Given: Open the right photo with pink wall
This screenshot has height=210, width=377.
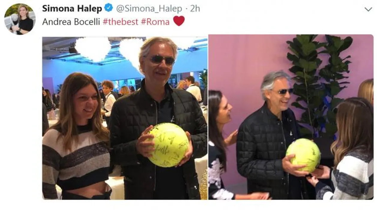Looking at the screenshot, I should pyautogui.click(x=291, y=117).
